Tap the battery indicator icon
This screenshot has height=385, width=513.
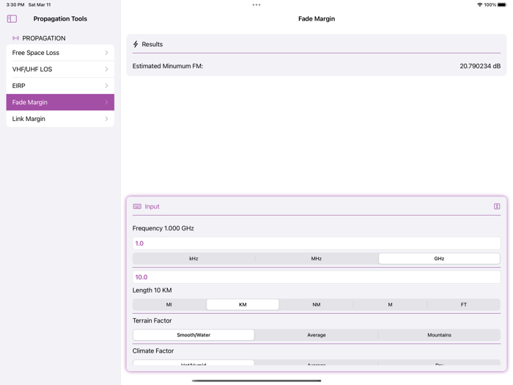(502, 5)
